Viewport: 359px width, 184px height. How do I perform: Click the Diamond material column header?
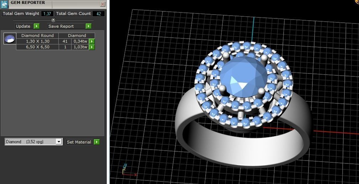pyautogui.click(x=77, y=36)
